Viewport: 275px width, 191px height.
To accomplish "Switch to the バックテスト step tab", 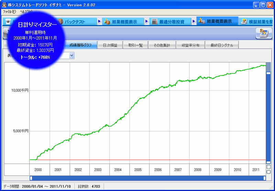I will point(76,22).
